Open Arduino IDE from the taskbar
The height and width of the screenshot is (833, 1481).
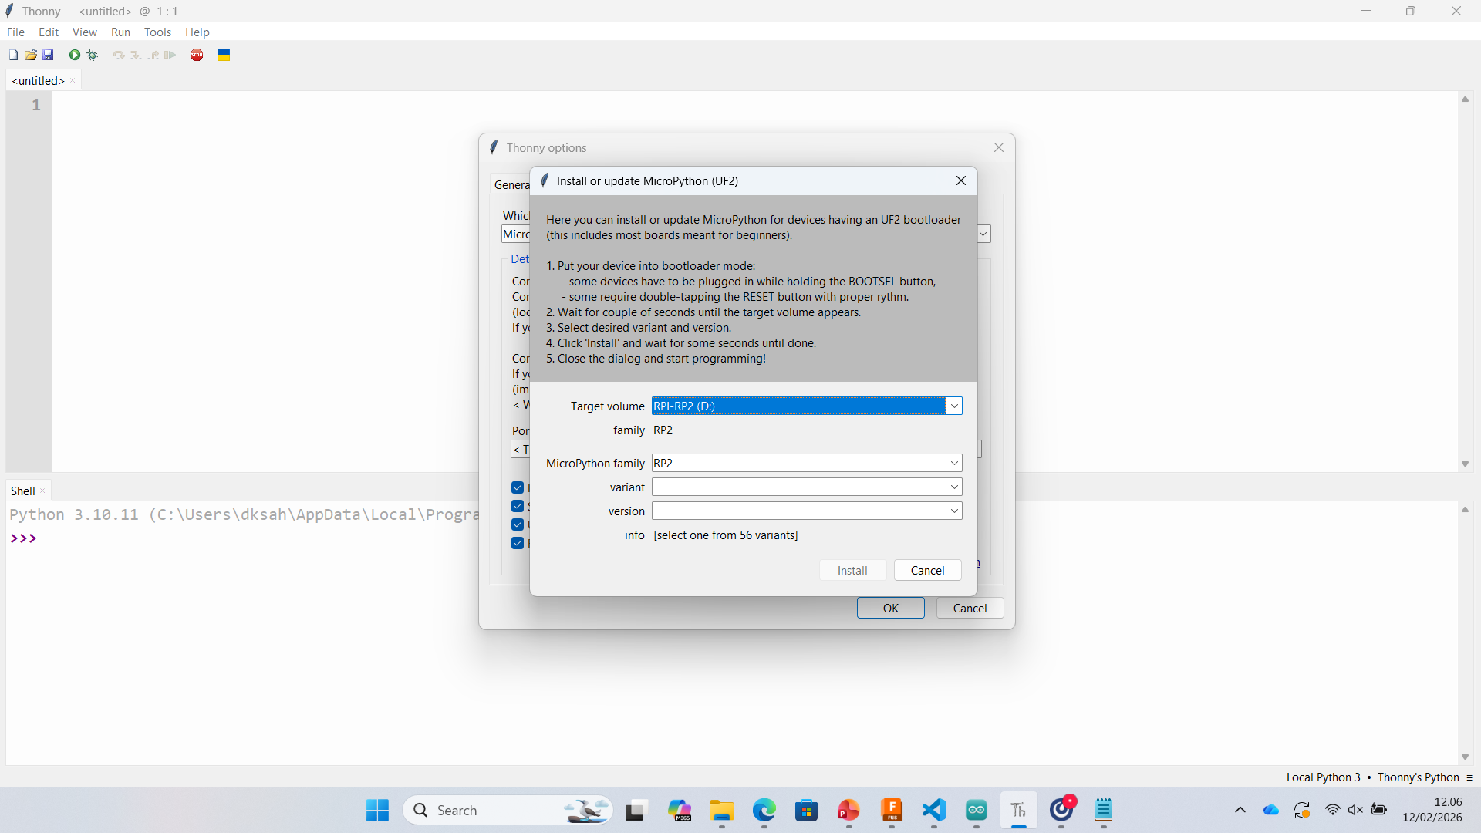pyautogui.click(x=977, y=810)
